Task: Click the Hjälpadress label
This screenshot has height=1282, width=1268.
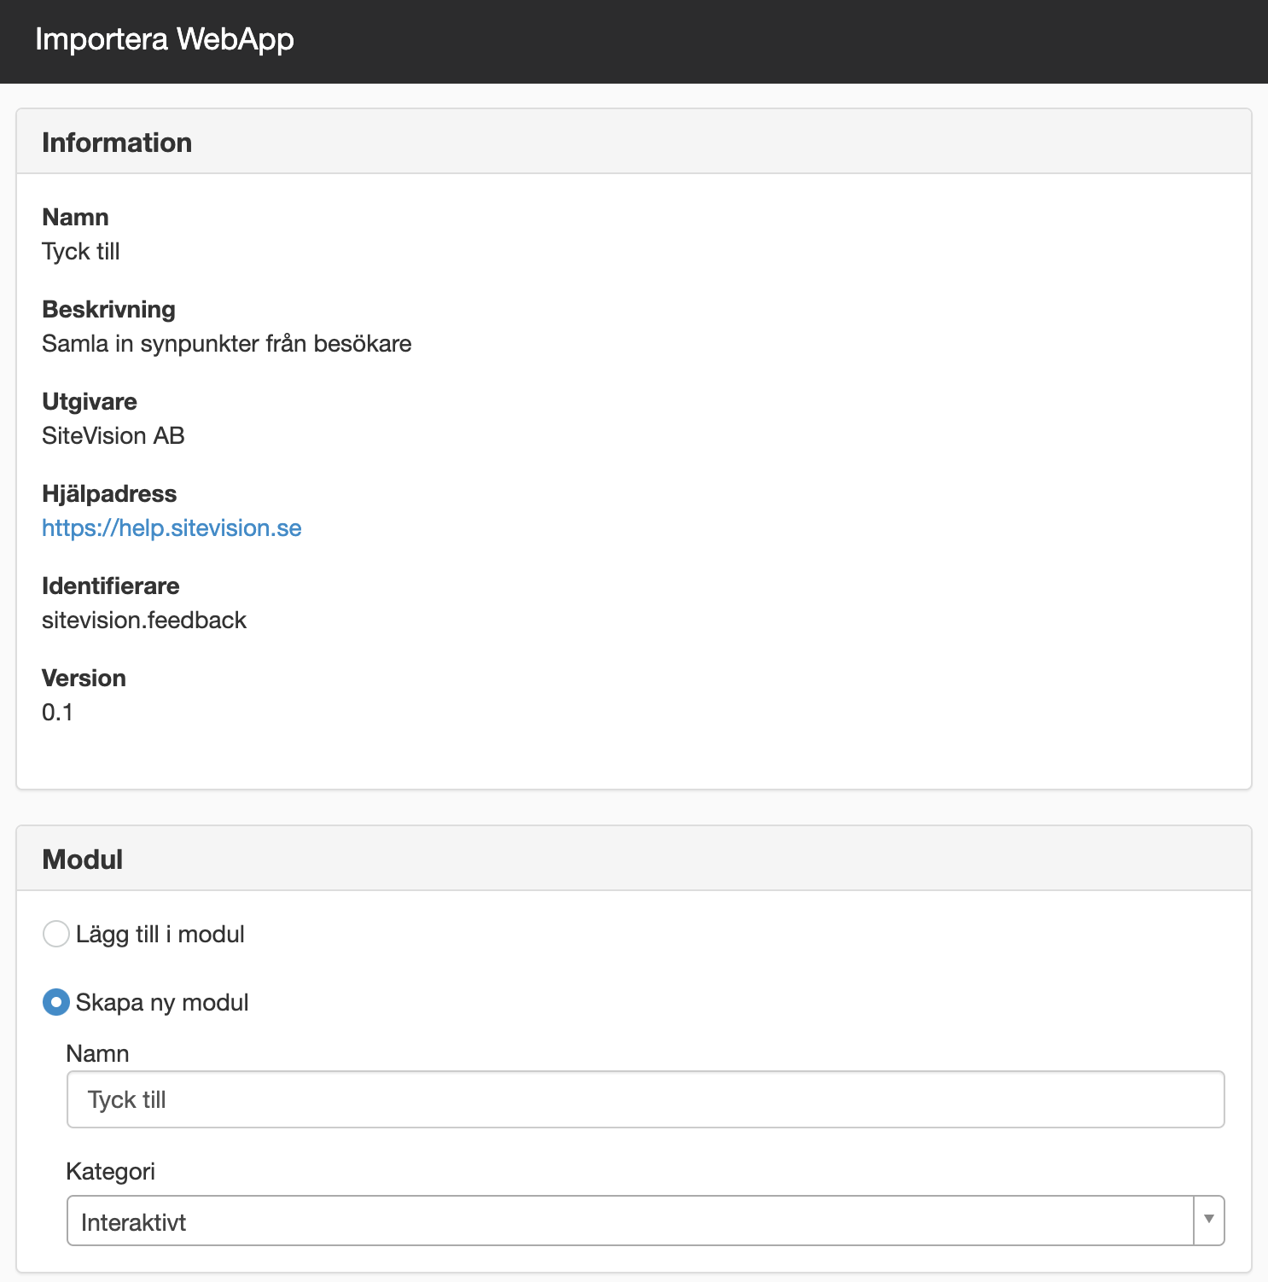Action: click(x=109, y=494)
